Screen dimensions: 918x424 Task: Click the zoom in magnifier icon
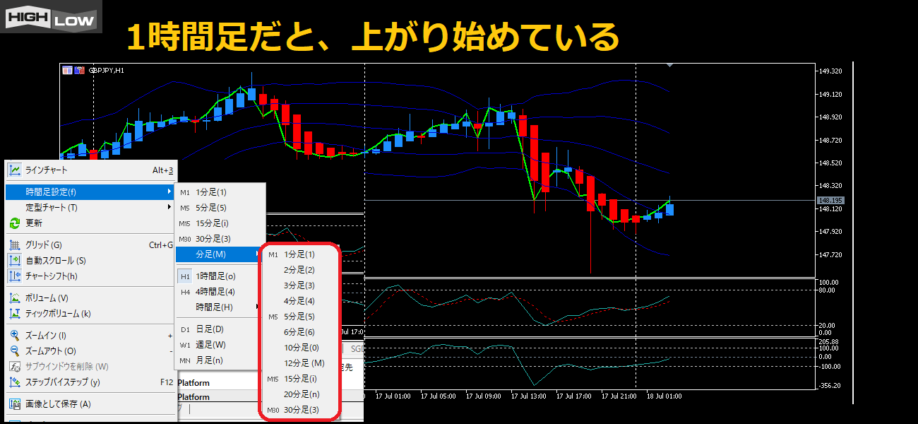pyautogui.click(x=15, y=336)
